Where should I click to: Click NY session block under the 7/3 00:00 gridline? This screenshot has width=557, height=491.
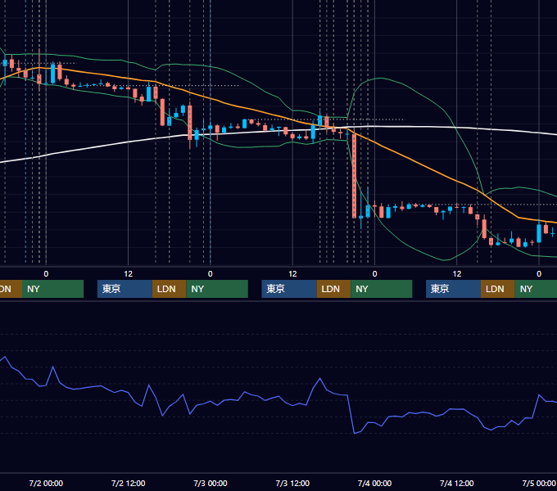[217, 289]
